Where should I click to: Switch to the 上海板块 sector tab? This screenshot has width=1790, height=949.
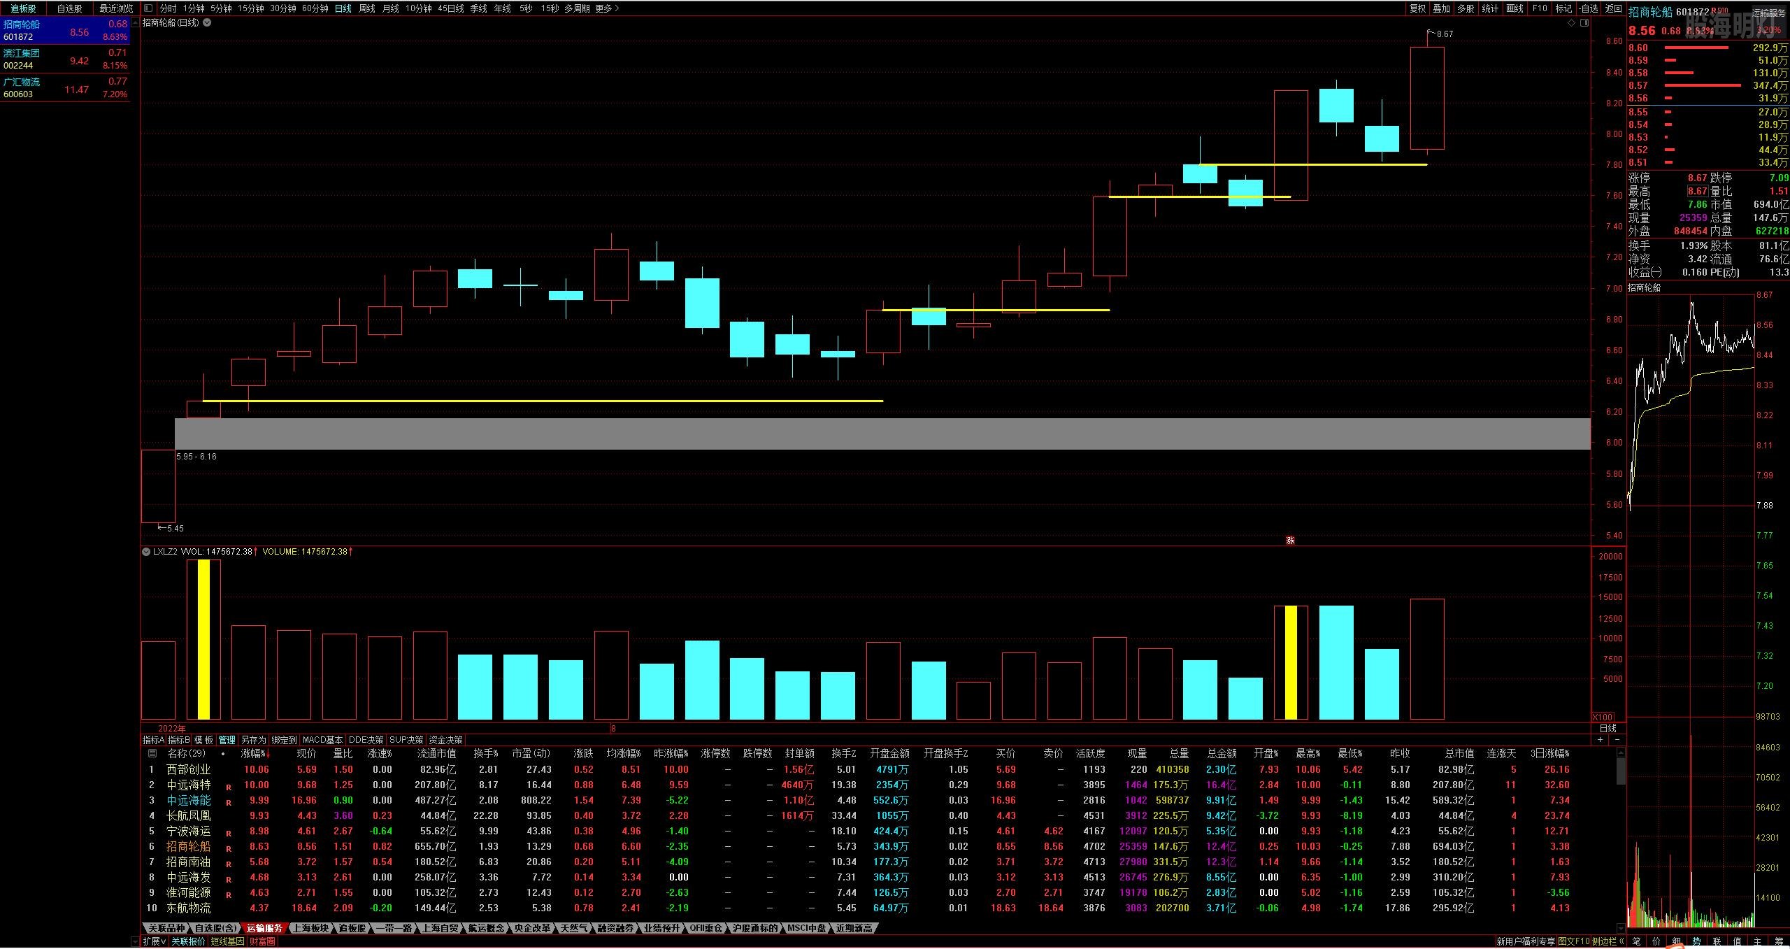click(310, 928)
